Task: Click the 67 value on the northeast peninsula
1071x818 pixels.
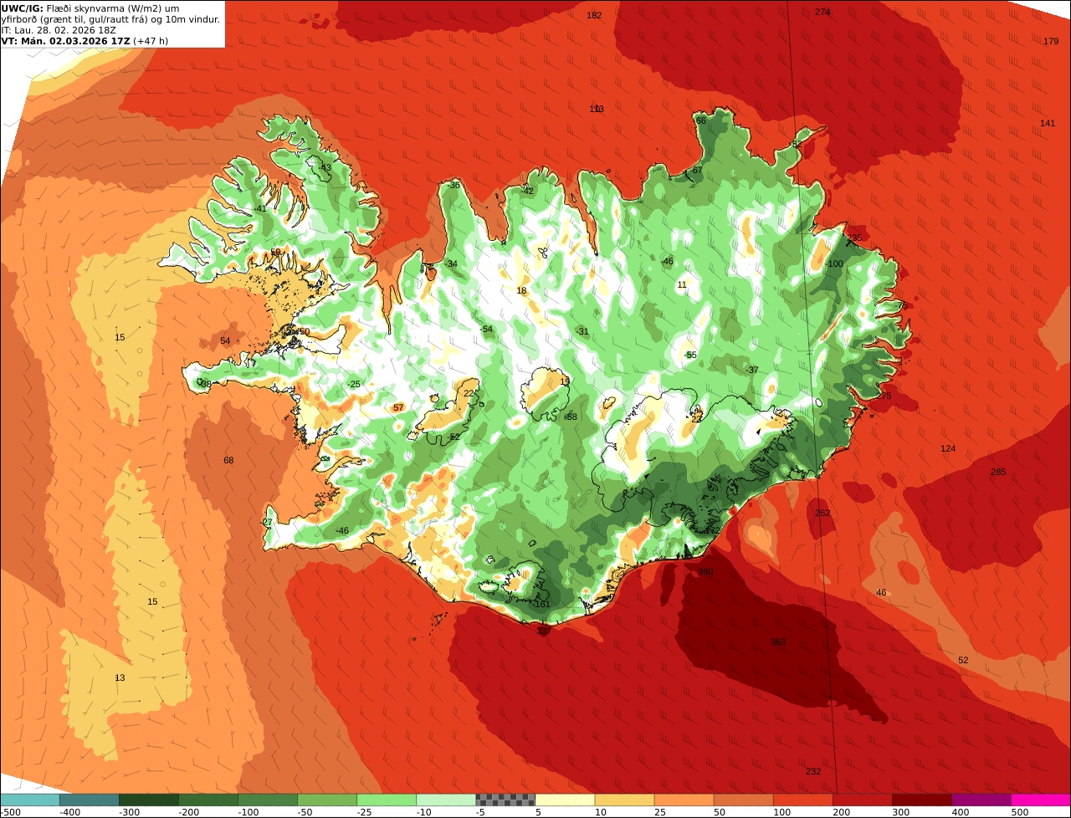Action: point(697,171)
